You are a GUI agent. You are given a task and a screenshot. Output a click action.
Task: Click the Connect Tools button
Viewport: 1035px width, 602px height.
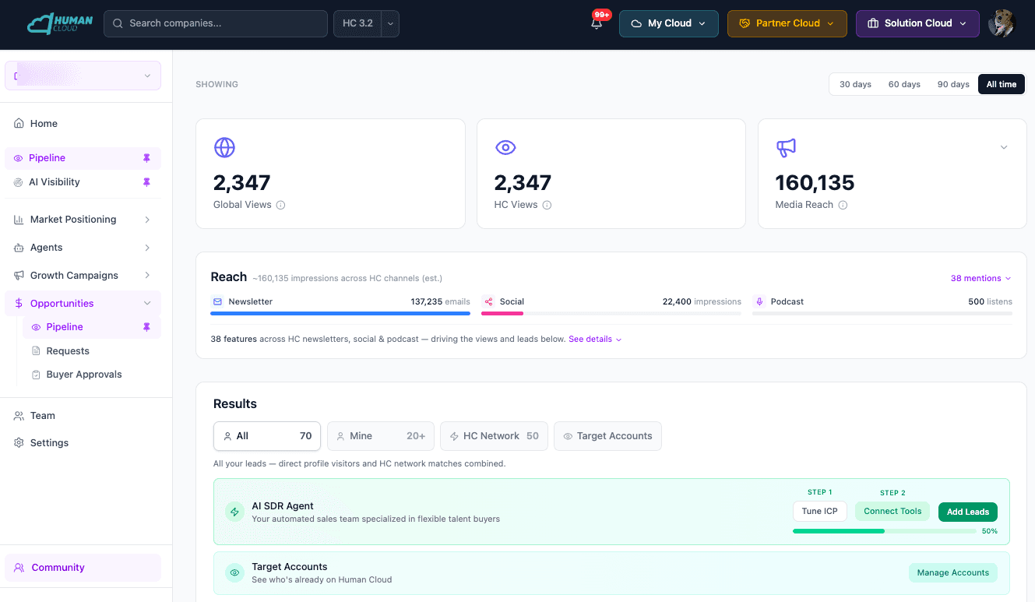point(892,512)
